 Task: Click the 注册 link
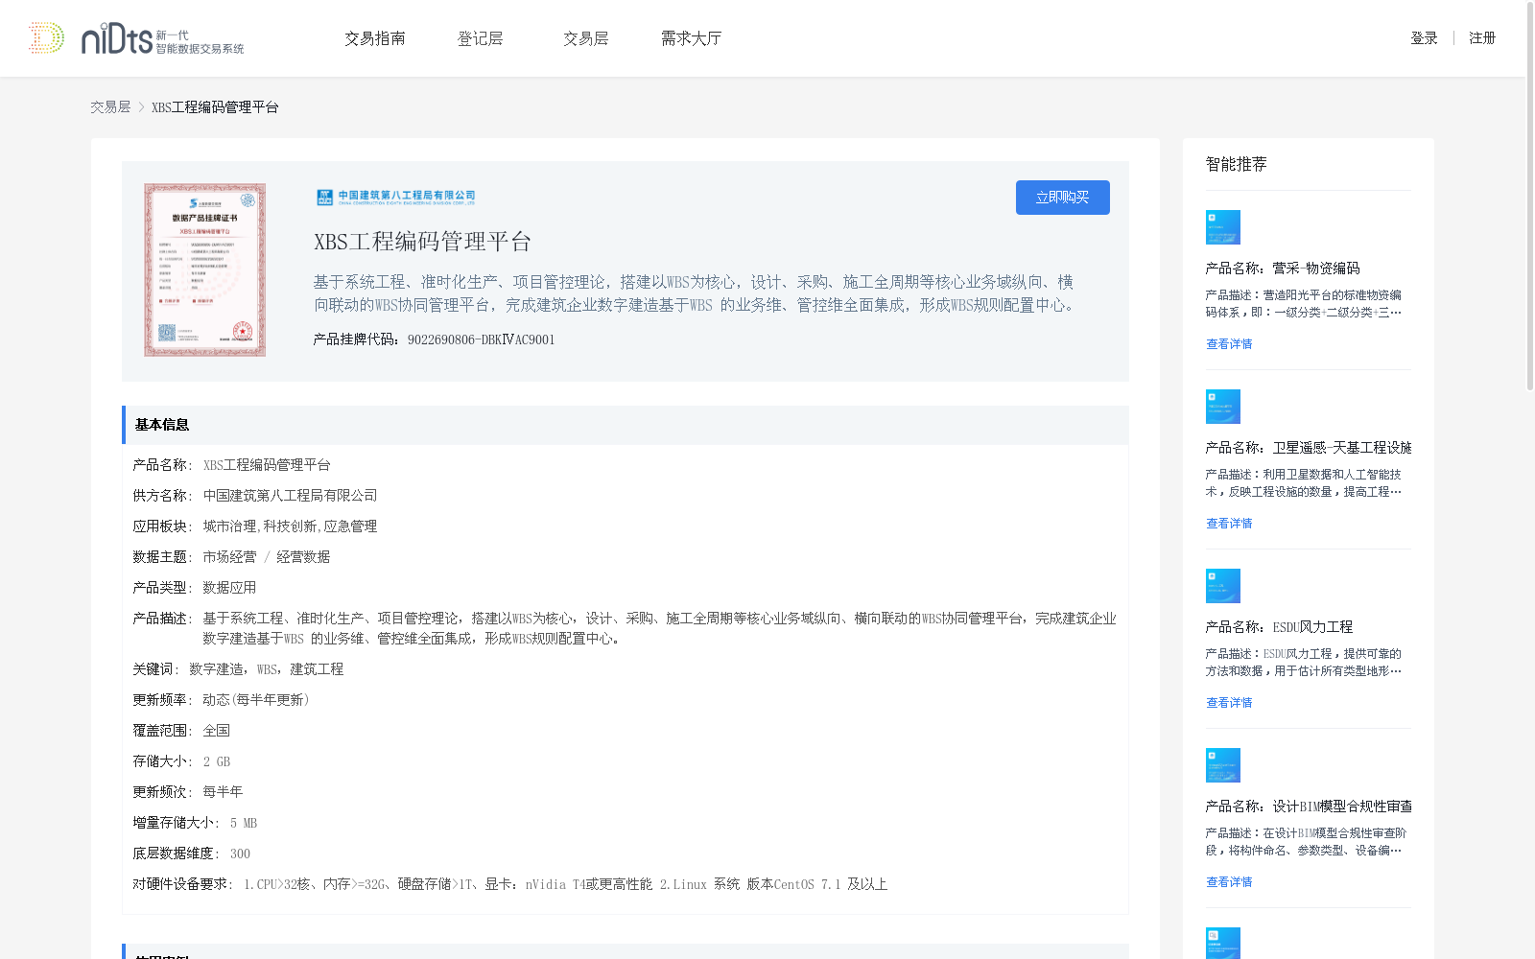[x=1482, y=38]
